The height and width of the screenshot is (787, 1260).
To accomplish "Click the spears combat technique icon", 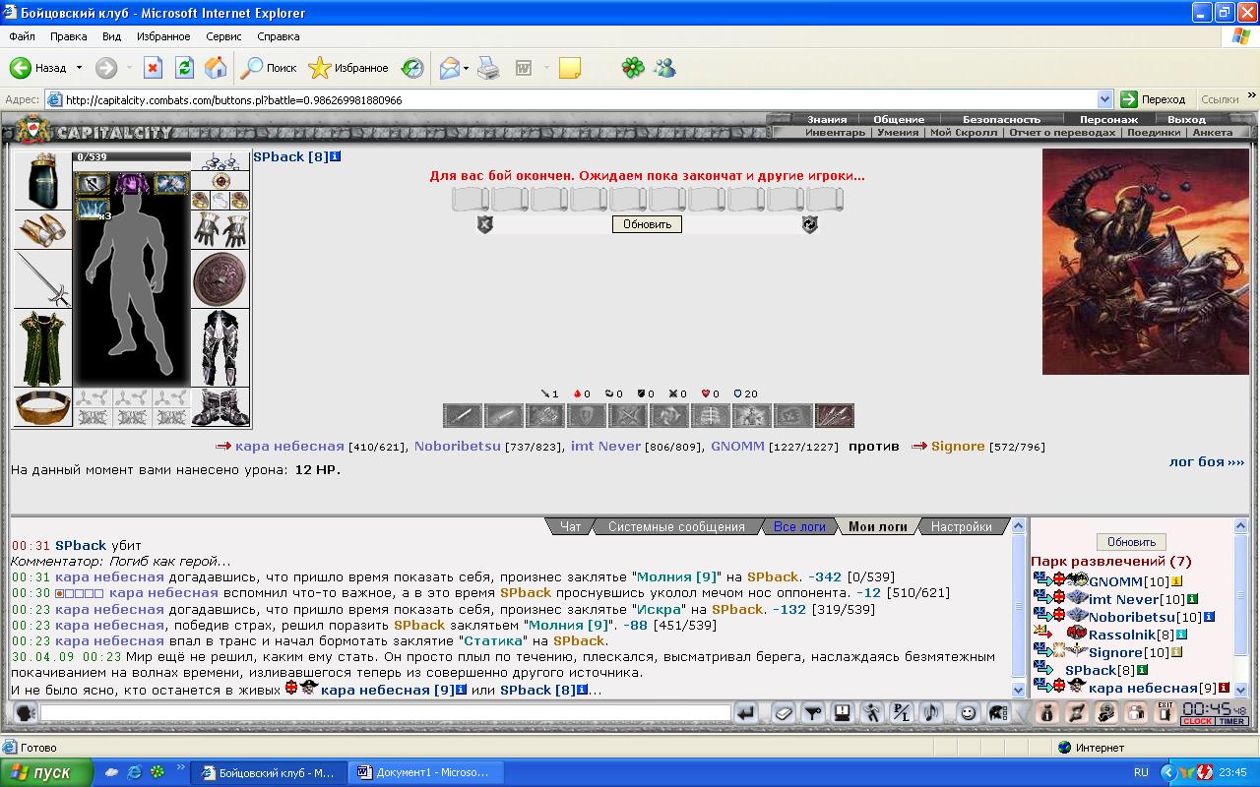I will (x=835, y=415).
